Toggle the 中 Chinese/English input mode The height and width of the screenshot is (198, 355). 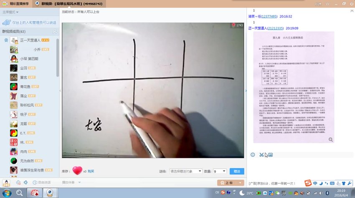click(315, 183)
